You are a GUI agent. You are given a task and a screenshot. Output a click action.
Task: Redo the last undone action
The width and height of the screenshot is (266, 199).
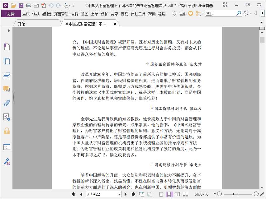click(59, 6)
